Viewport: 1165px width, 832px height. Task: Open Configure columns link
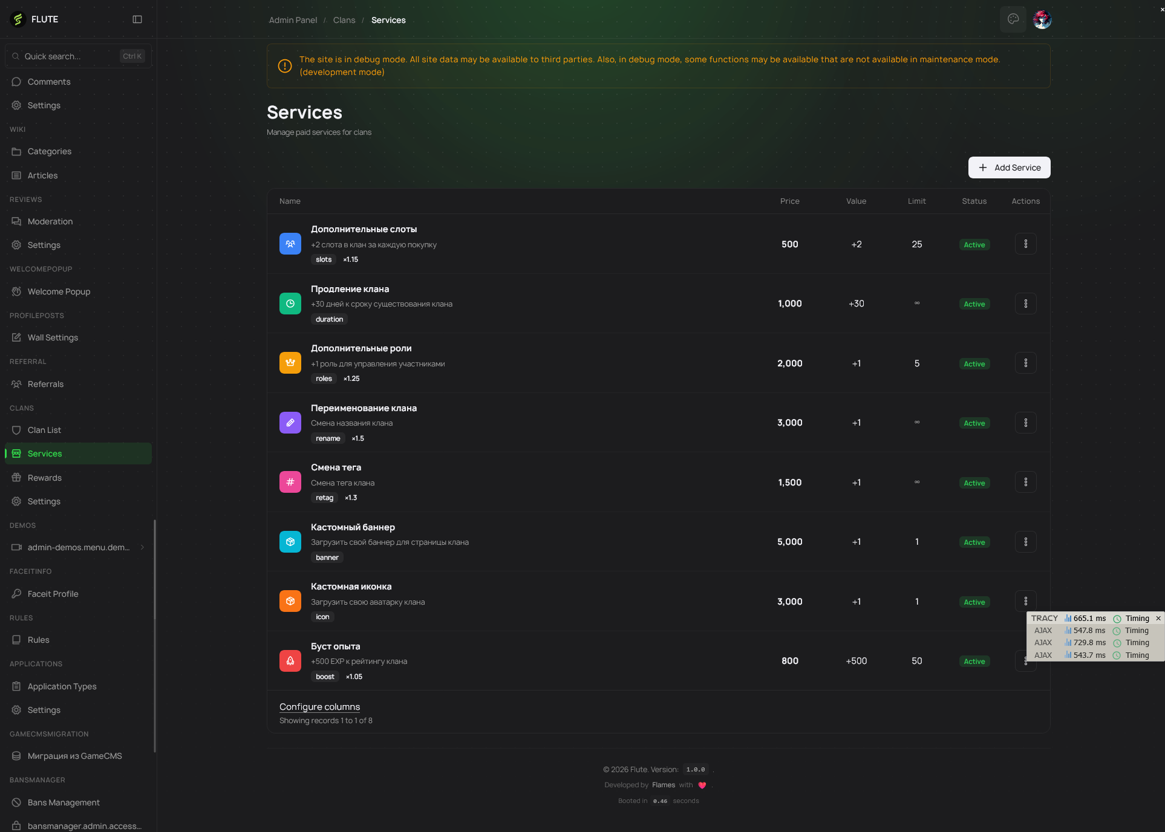point(319,706)
